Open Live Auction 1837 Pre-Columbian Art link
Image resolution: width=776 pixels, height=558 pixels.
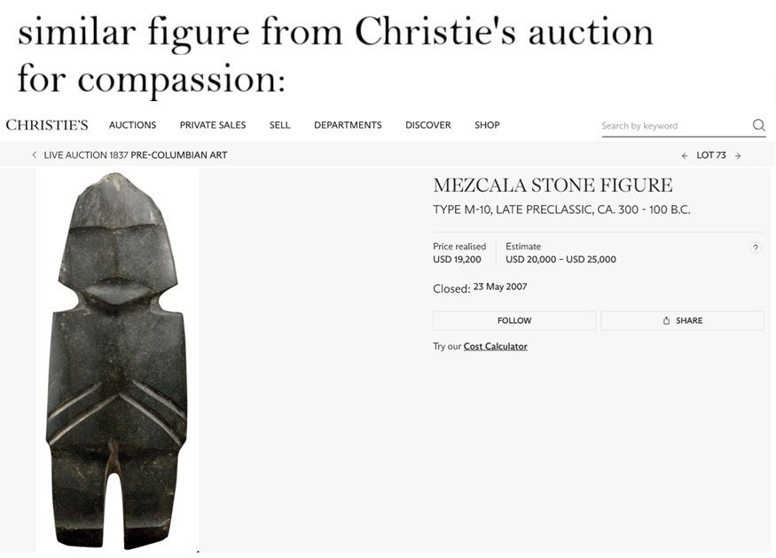(136, 155)
